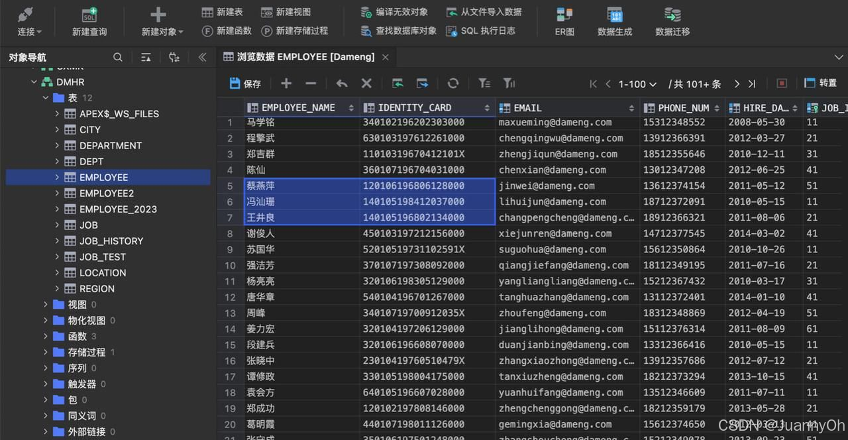Click 新建表 to create a table
The width and height of the screenshot is (848, 440).
point(222,11)
